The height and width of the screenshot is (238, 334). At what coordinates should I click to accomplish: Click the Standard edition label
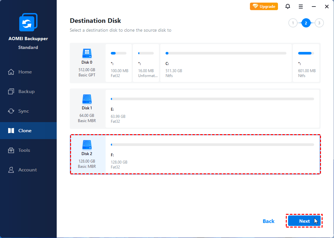[x=28, y=47]
